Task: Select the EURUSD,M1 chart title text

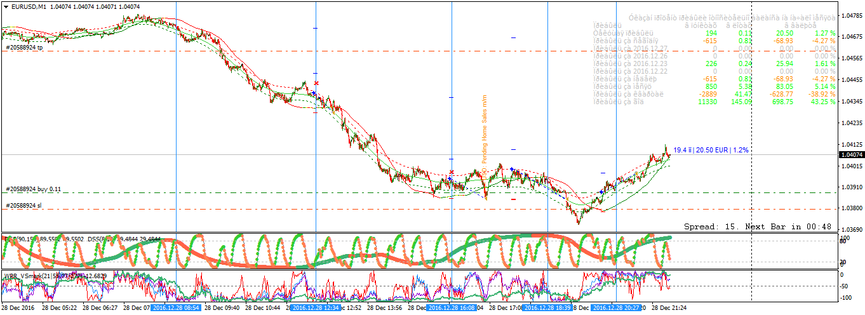Action: (29, 6)
